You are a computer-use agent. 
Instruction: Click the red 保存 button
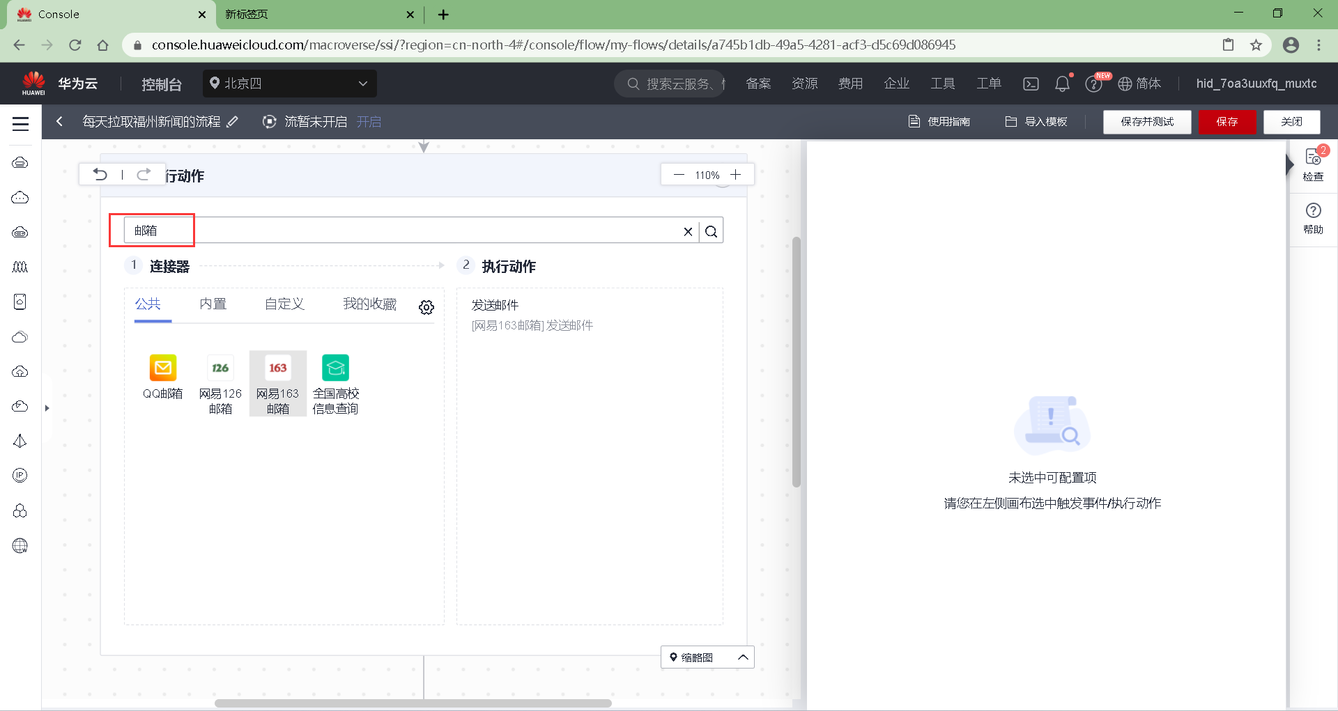pos(1227,122)
